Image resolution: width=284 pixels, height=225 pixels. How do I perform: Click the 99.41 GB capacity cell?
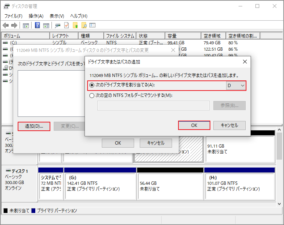(x=176, y=43)
